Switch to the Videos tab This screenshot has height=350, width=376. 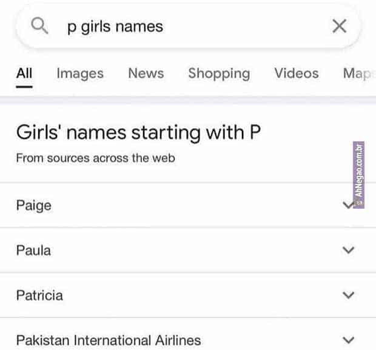click(296, 73)
